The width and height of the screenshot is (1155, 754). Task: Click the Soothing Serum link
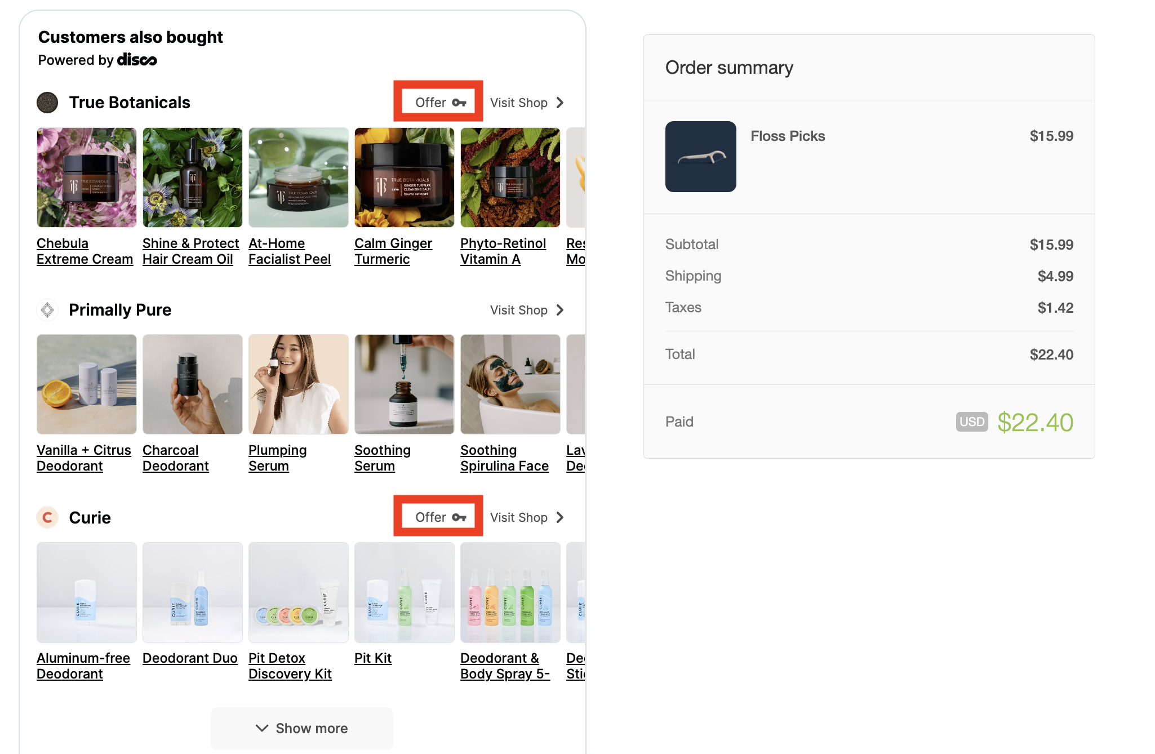click(383, 458)
